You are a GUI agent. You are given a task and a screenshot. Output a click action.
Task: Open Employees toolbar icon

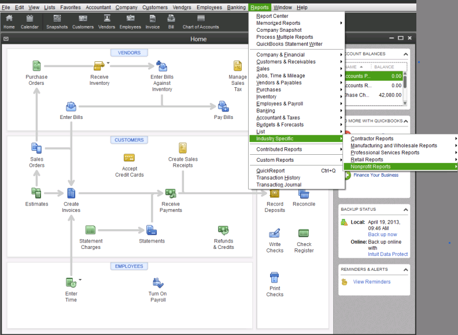pyautogui.click(x=130, y=21)
